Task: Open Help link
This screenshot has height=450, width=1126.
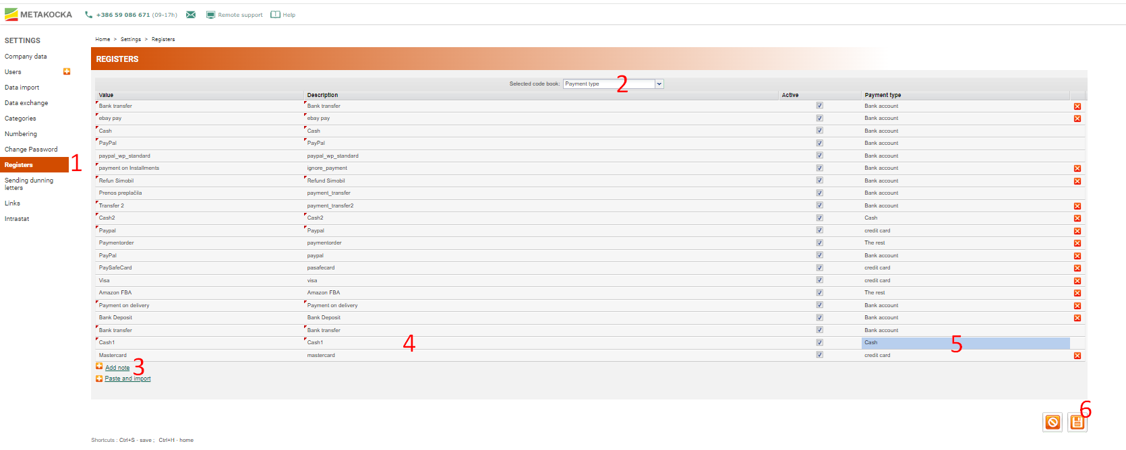Action: pyautogui.click(x=289, y=15)
